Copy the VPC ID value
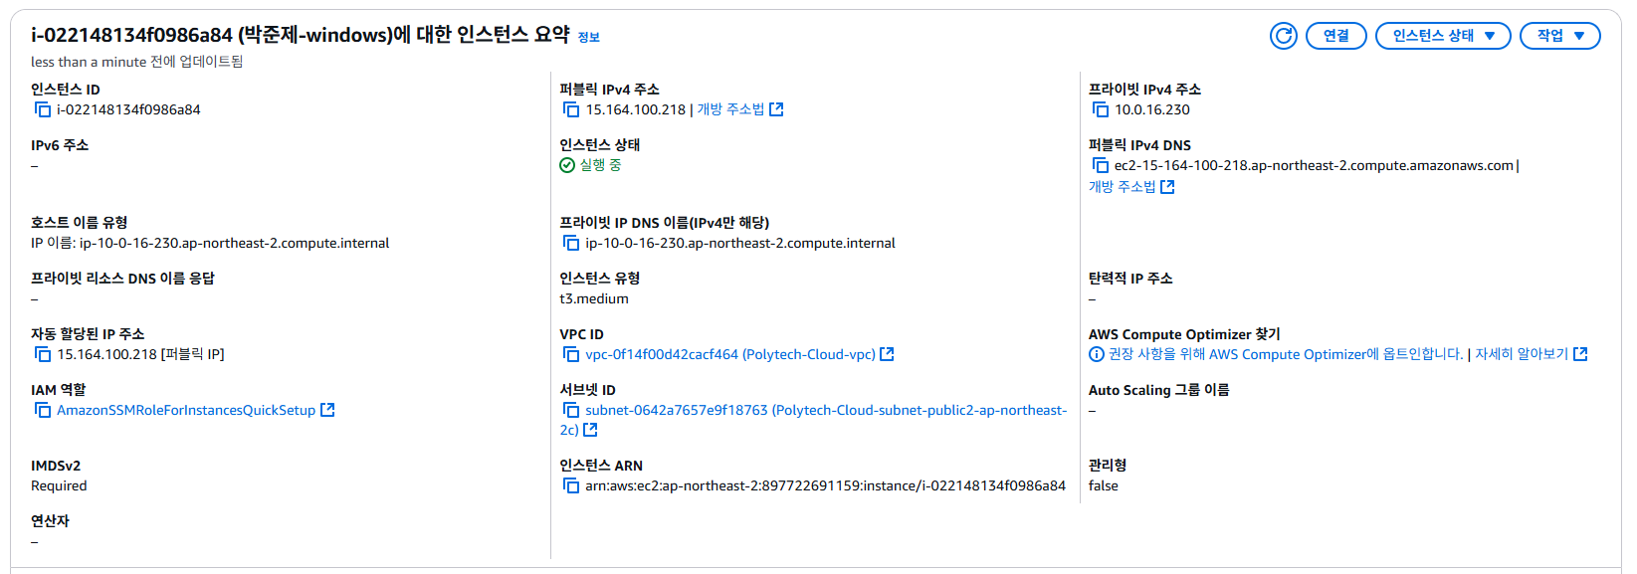Screen dimensions: 1637x574 571,355
